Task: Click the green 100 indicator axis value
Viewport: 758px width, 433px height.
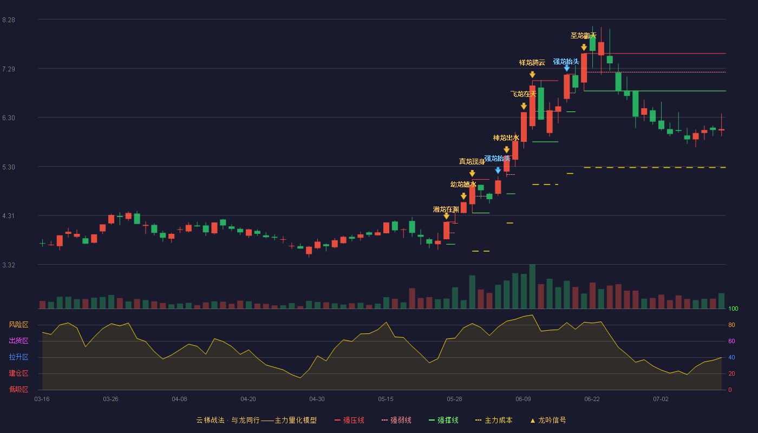Action: click(x=733, y=309)
